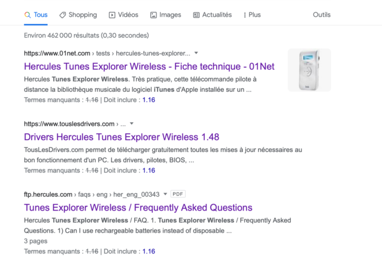
Task: Click the 1.16 must-include link under 01Net result
Action: tap(149, 100)
